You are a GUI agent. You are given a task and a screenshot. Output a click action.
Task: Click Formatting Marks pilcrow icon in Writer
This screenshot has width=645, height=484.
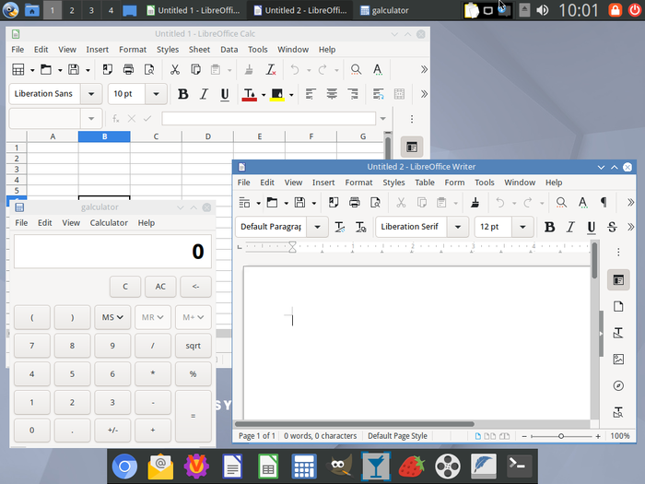point(604,203)
